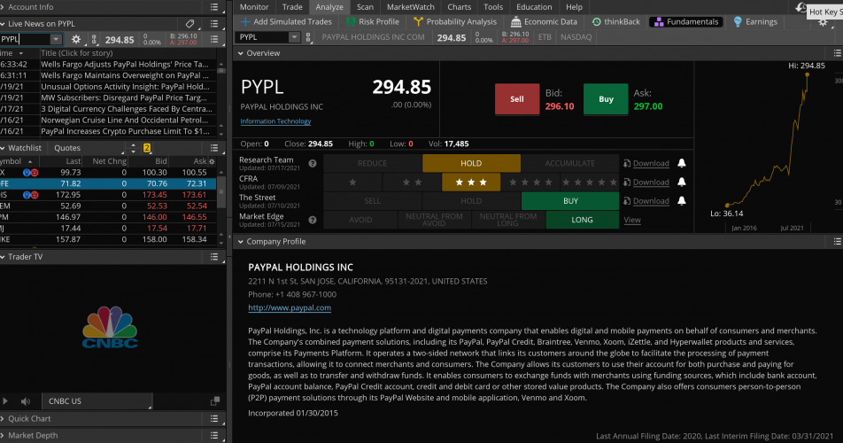
Task: Collapse the Overview section
Action: coord(240,53)
